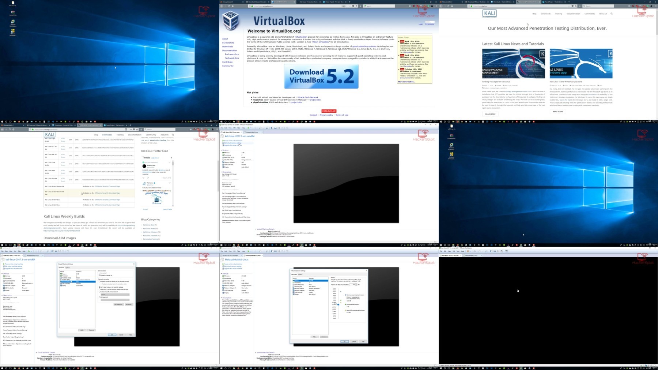Switch to Options tab in the Memory settings dialog
658x370 pixels.
(x=300, y=274)
